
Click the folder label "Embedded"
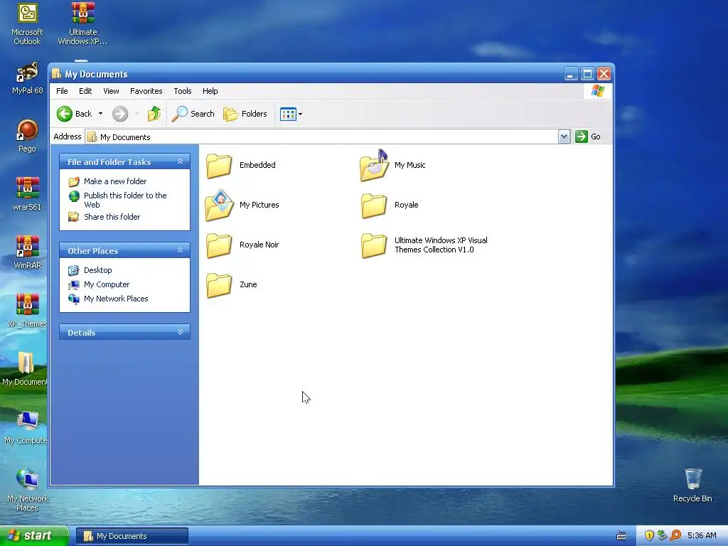[257, 165]
